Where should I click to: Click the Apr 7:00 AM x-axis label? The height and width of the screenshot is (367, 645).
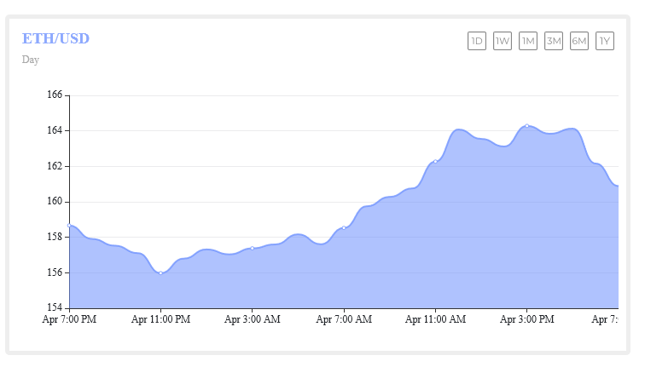coord(344,320)
